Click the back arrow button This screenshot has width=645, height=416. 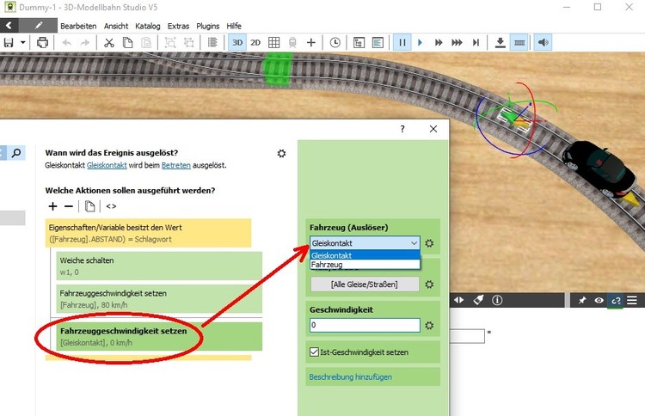pyautogui.click(x=9, y=26)
